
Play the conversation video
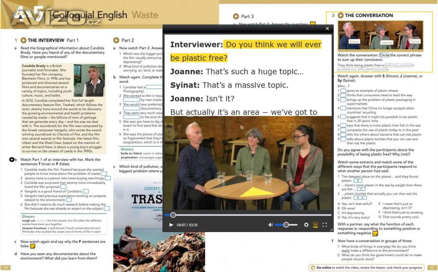[x=172, y=225]
